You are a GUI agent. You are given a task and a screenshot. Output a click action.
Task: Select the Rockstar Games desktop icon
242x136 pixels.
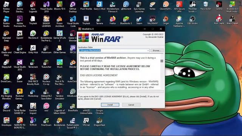[x=20, y=94]
